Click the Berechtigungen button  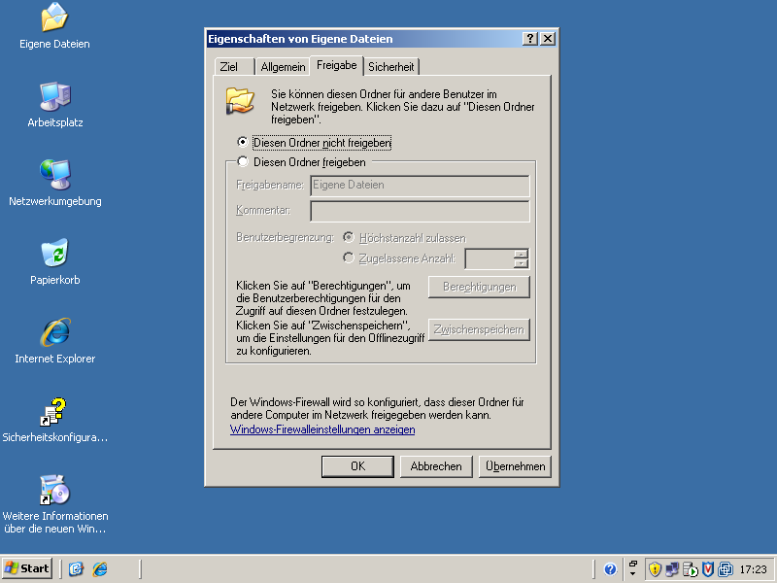(479, 287)
